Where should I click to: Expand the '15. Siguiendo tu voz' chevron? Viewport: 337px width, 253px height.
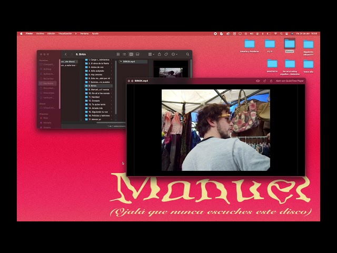[x=111, y=112]
